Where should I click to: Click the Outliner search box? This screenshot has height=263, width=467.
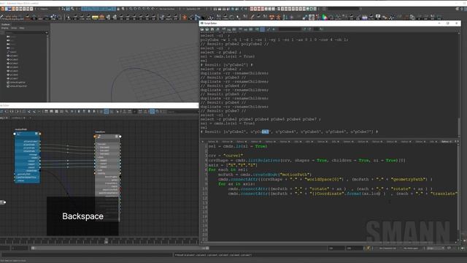pos(26,32)
